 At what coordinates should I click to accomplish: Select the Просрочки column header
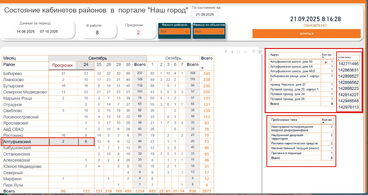pyautogui.click(x=62, y=65)
